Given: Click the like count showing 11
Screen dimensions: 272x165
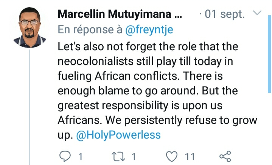Looking at the screenshot, I should 190,156.
